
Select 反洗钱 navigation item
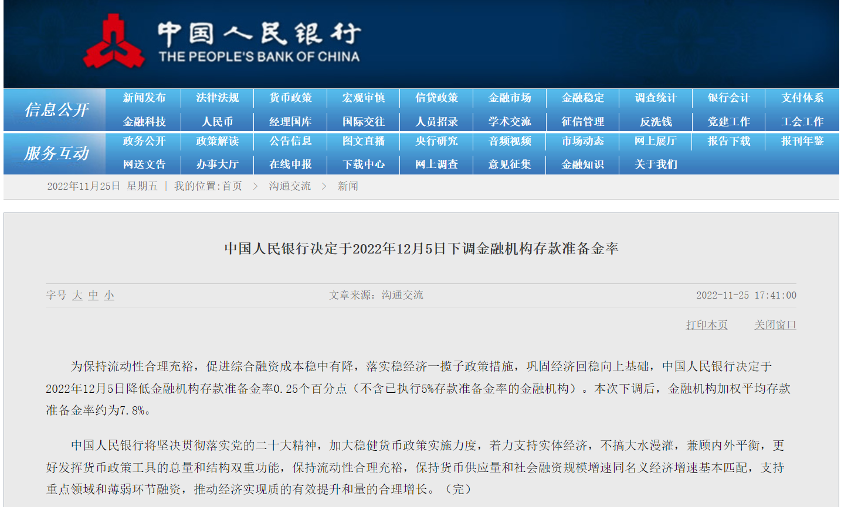656,122
